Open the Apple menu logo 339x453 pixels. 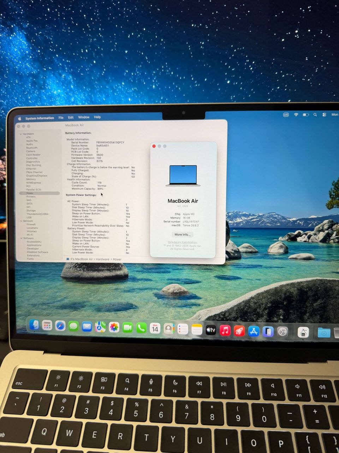click(x=20, y=119)
